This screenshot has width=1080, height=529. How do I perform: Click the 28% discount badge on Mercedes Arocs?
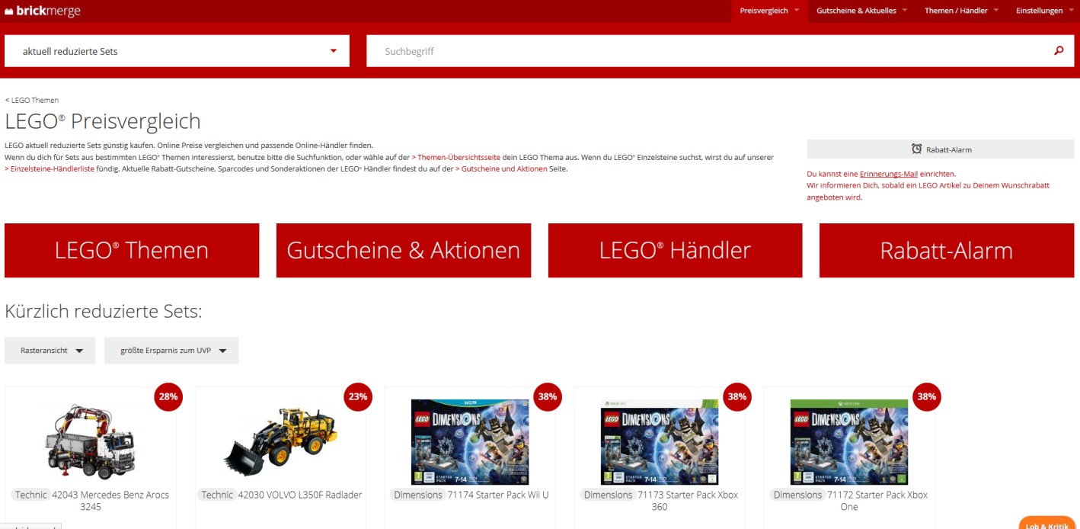point(168,396)
